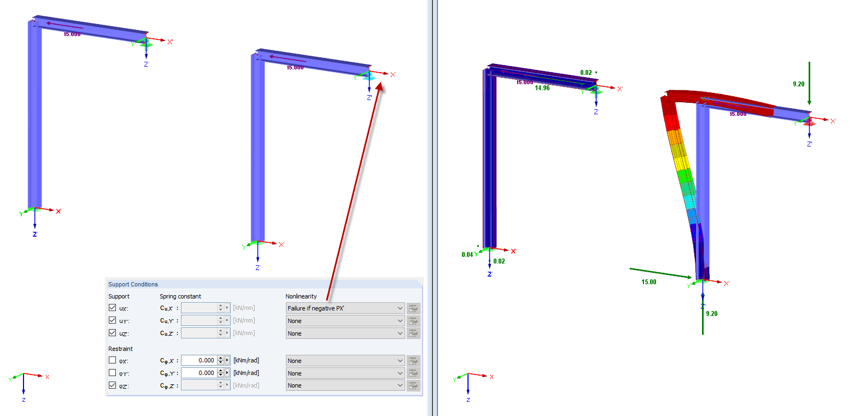Click the red nodal support symbol on the deformed frame

[x=809, y=122]
